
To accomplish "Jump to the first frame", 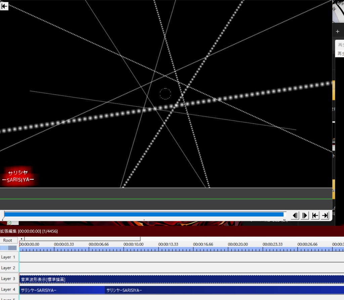I will (315, 216).
